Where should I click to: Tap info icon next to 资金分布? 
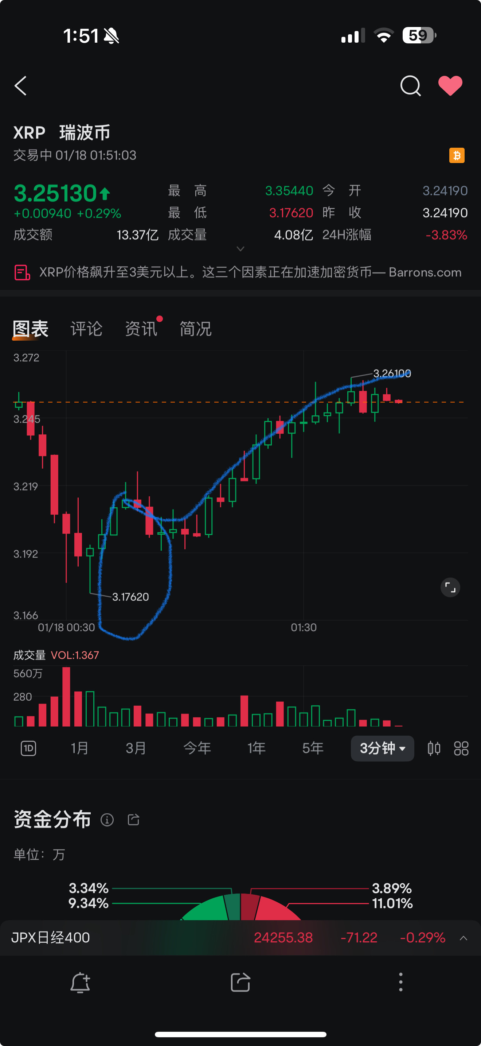(x=107, y=820)
